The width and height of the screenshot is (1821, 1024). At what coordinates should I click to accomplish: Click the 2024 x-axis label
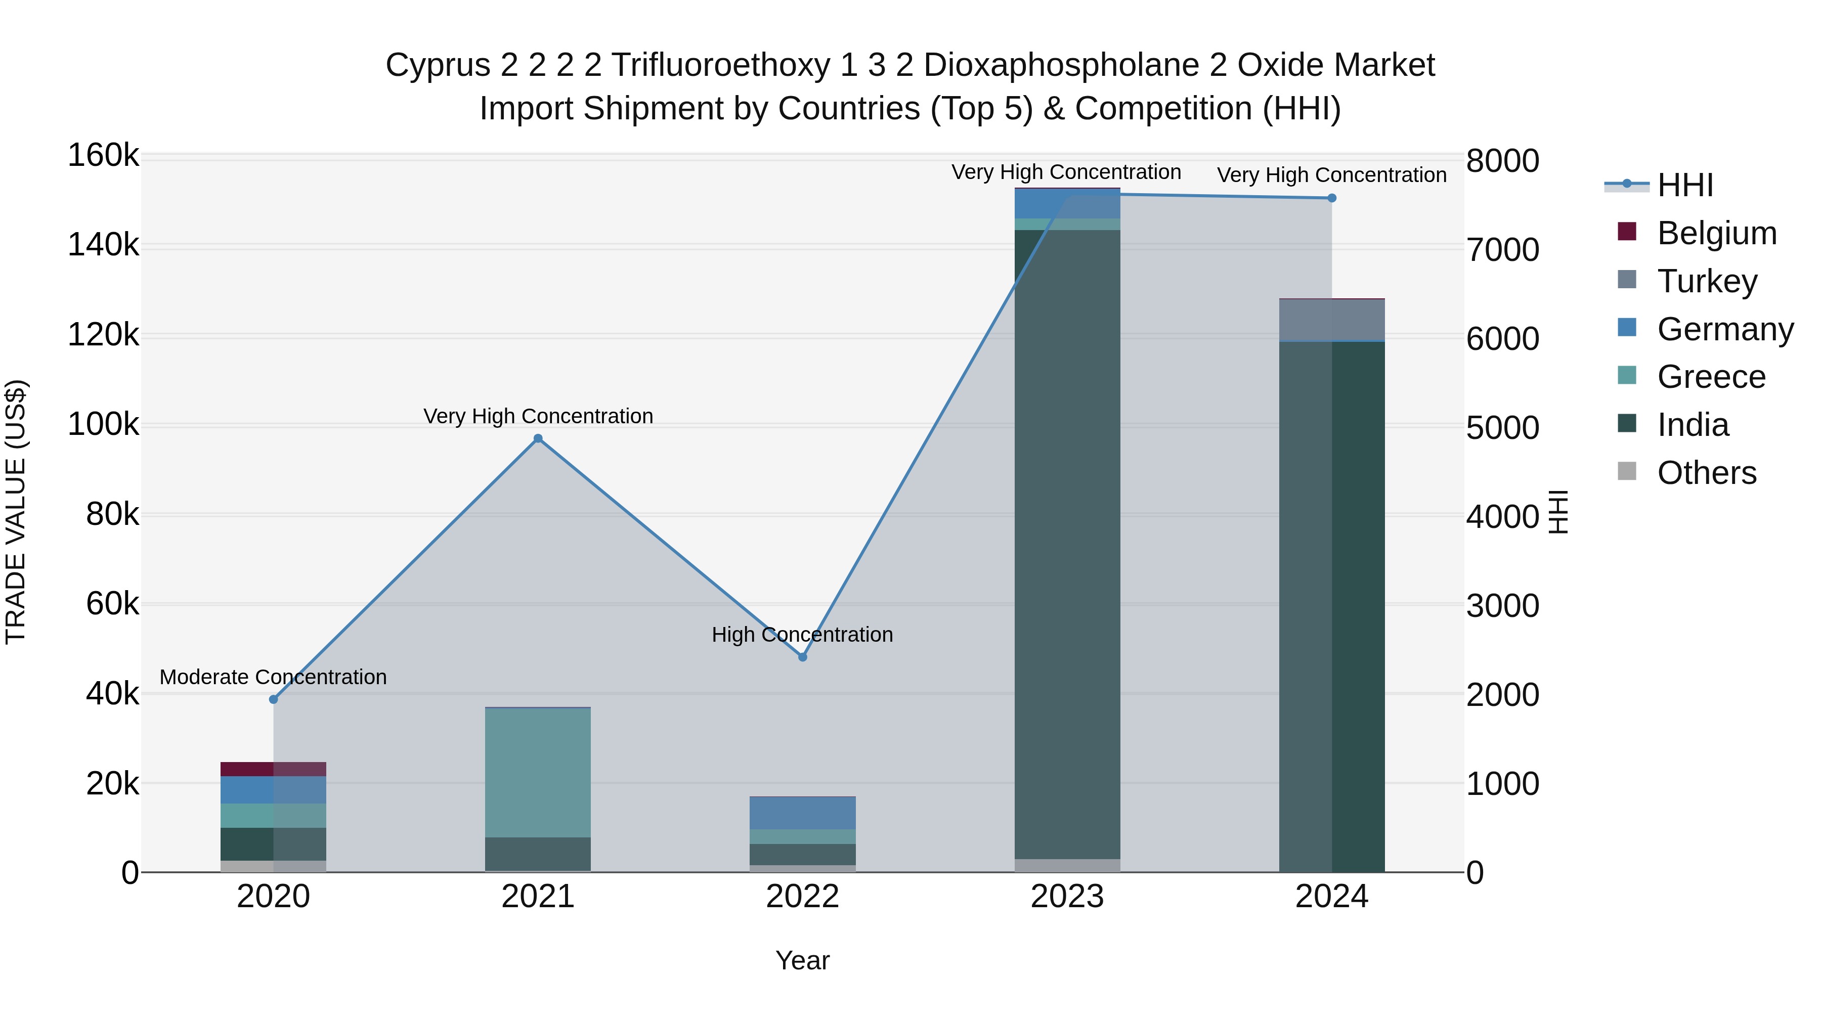[1332, 897]
